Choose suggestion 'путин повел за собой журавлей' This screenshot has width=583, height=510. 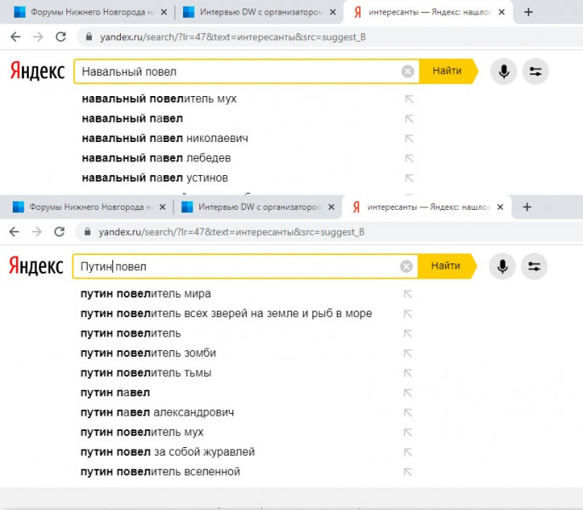[x=168, y=451]
